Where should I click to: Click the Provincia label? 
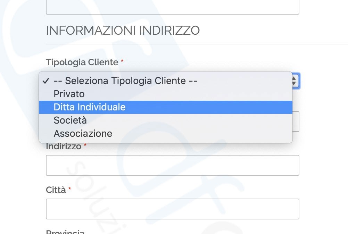65,232
